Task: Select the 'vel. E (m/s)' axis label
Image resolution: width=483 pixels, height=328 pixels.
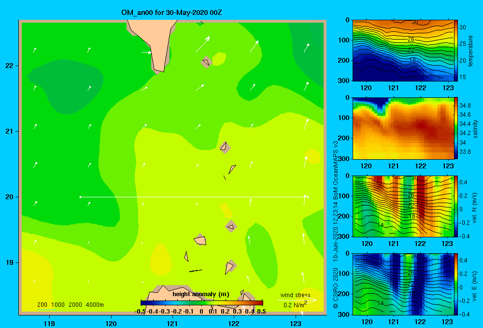Action: pos(475,286)
